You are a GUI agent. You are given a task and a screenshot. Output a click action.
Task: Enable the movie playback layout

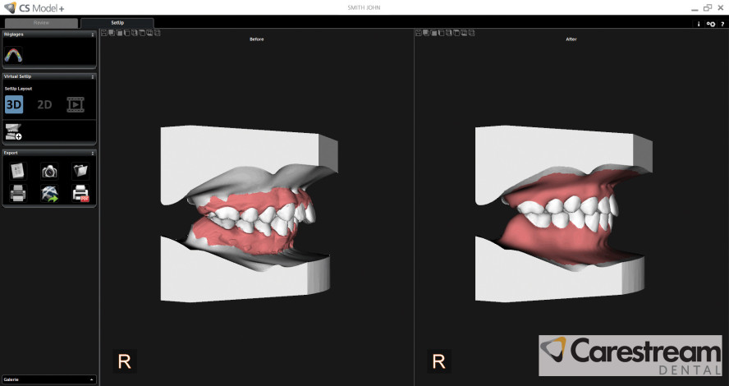76,104
